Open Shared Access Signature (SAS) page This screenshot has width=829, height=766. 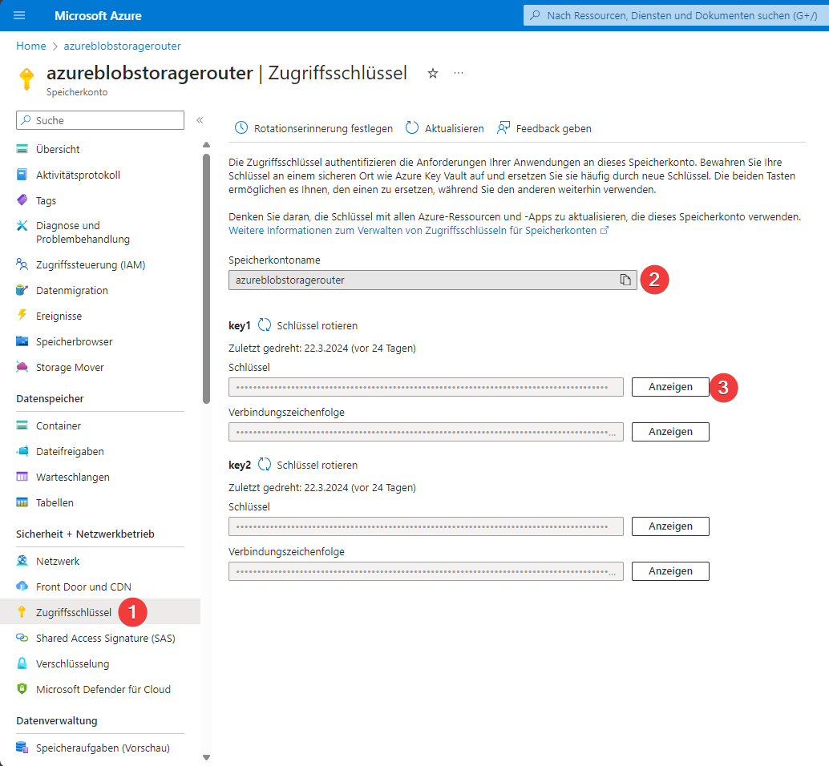point(105,638)
